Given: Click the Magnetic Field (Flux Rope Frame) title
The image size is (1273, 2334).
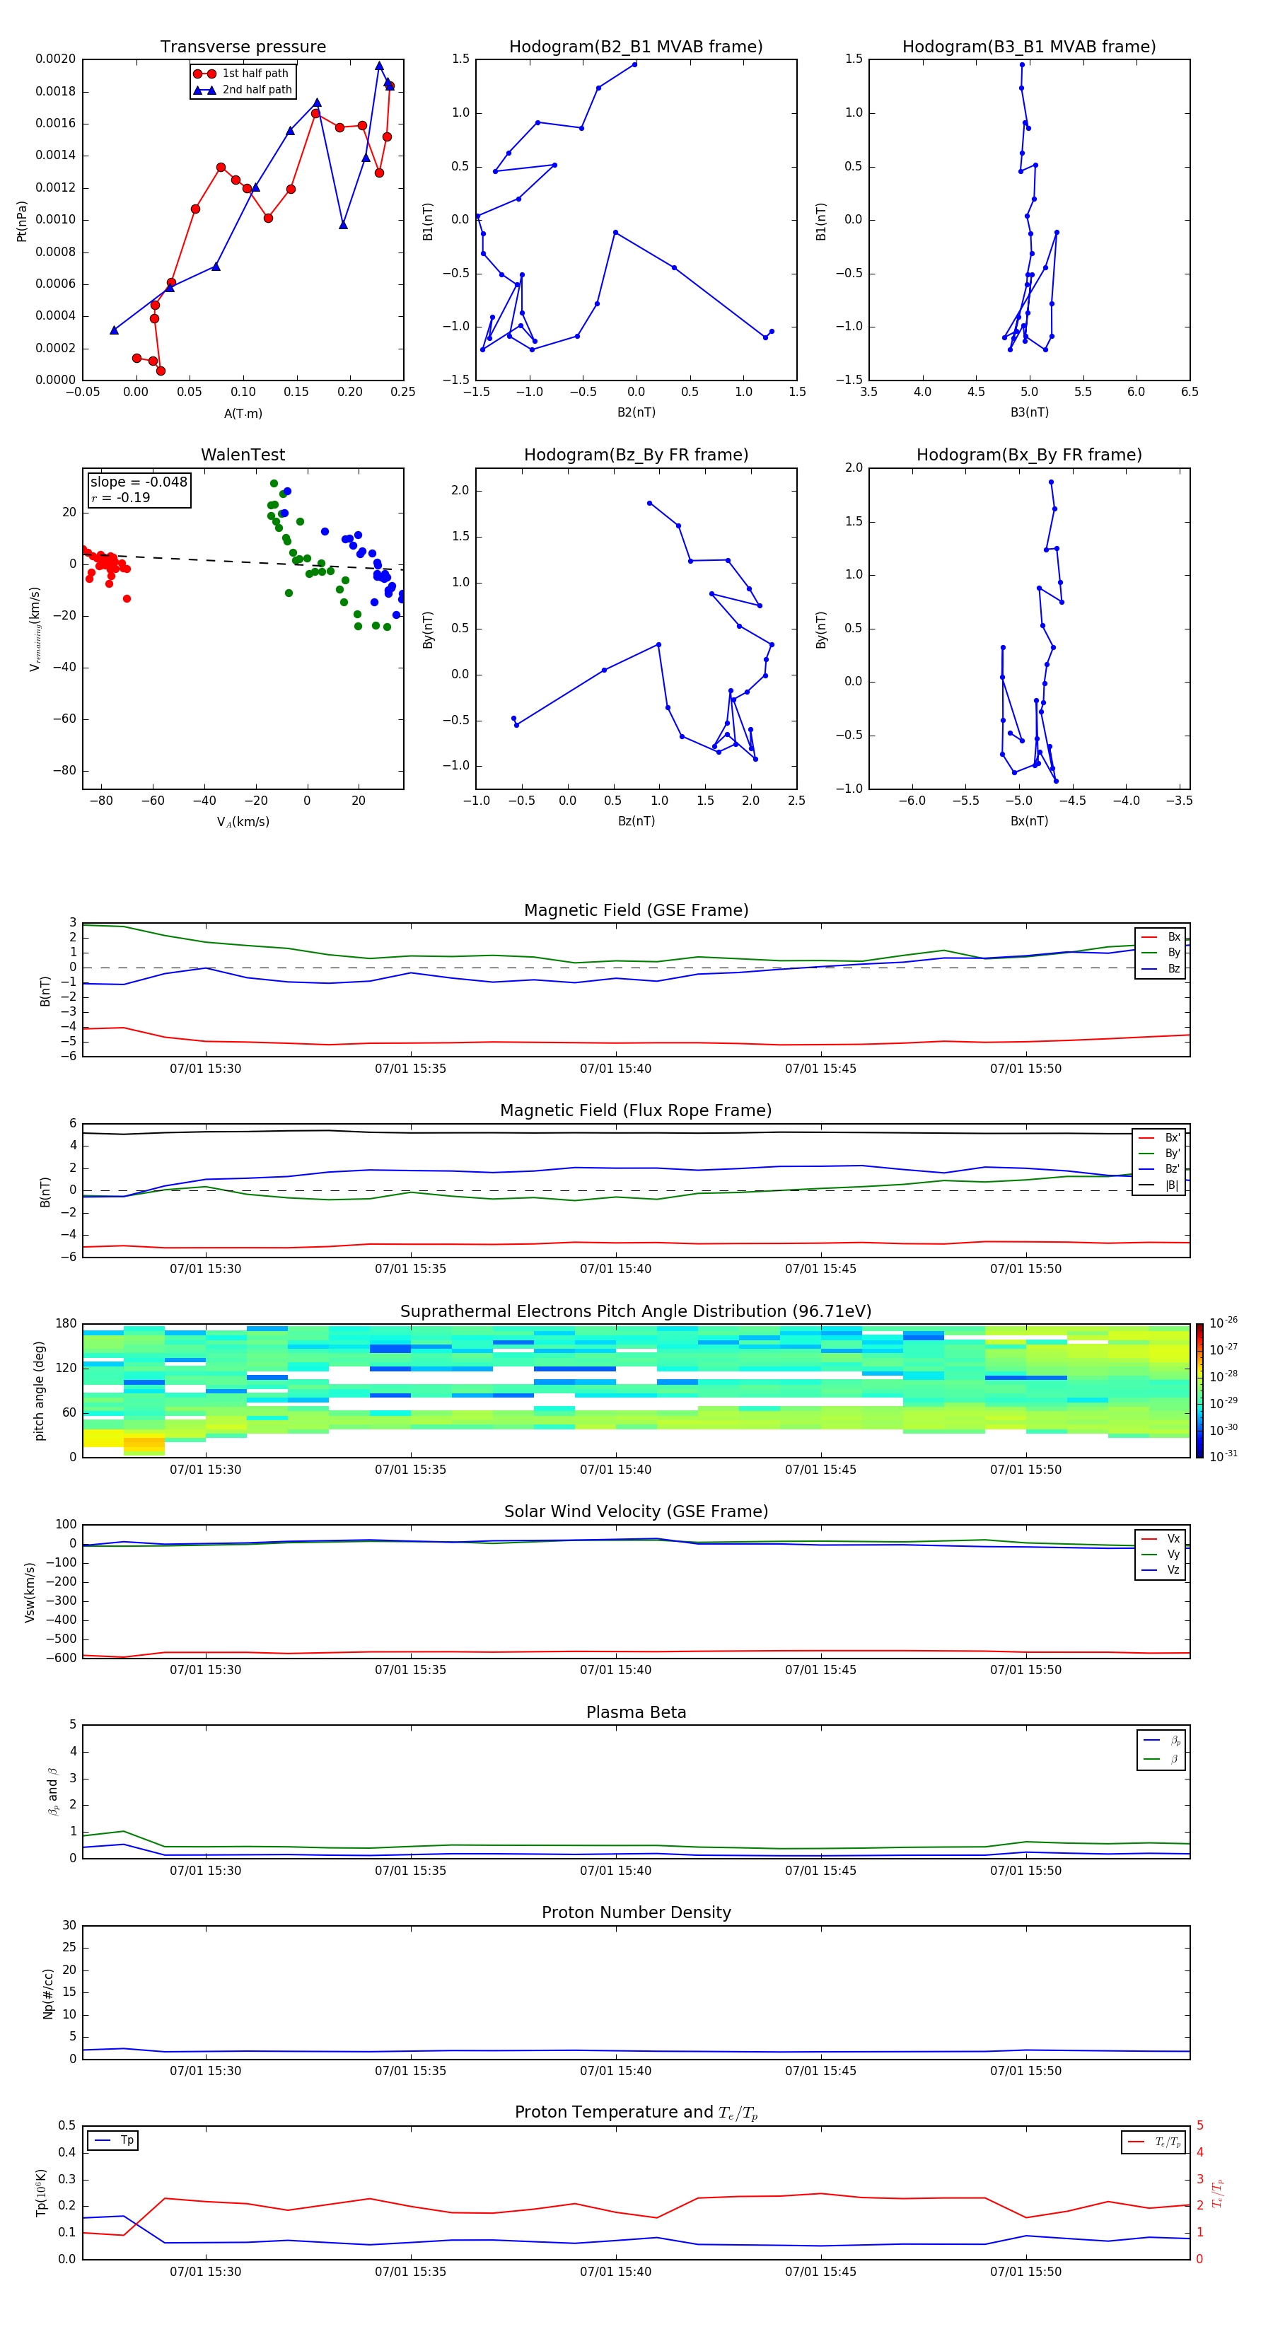Looking at the screenshot, I should point(636,1111).
